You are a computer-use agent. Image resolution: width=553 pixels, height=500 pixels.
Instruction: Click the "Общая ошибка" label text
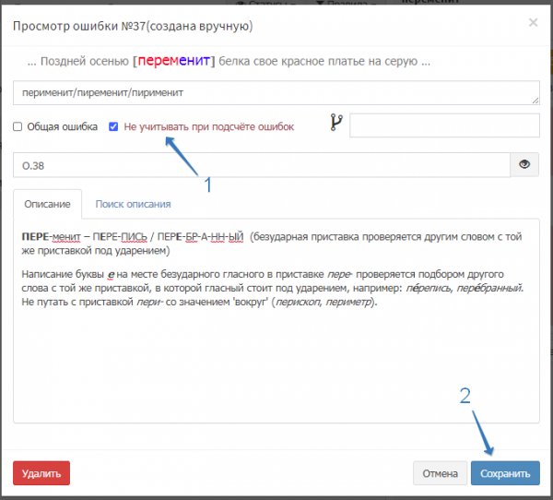62,126
